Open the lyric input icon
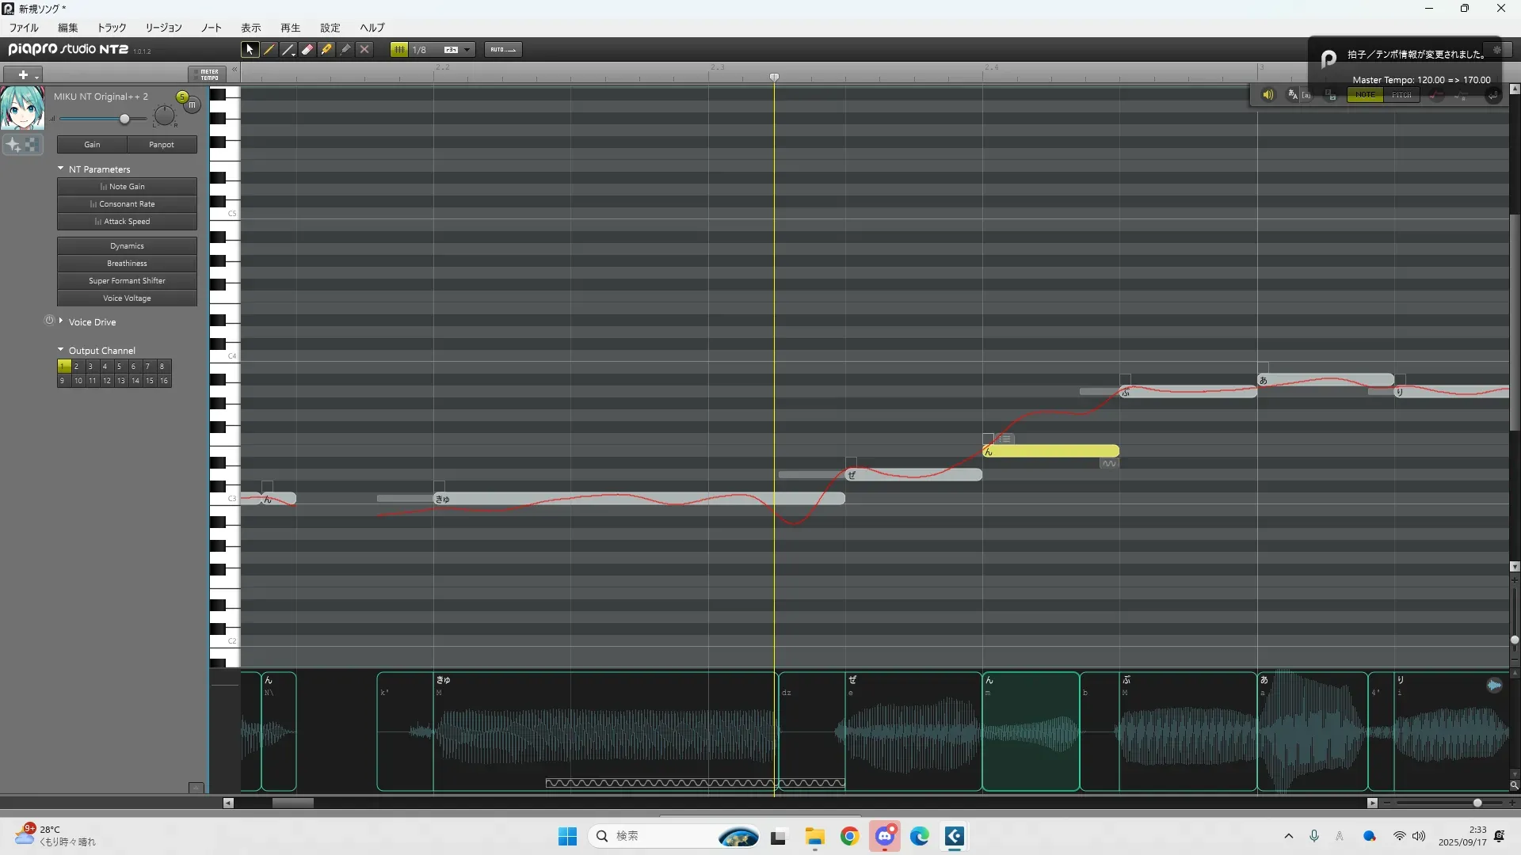This screenshot has height=855, width=1521. pyautogui.click(x=1293, y=95)
